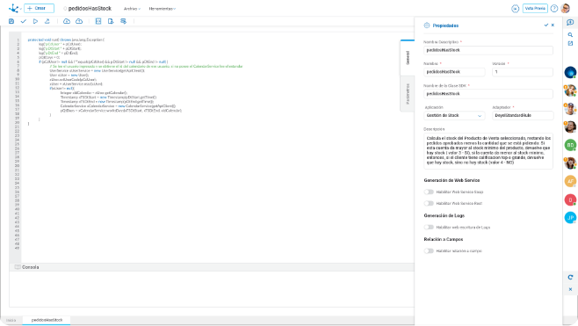
Task: Click the Generación de Logs heading
Action: point(444,215)
